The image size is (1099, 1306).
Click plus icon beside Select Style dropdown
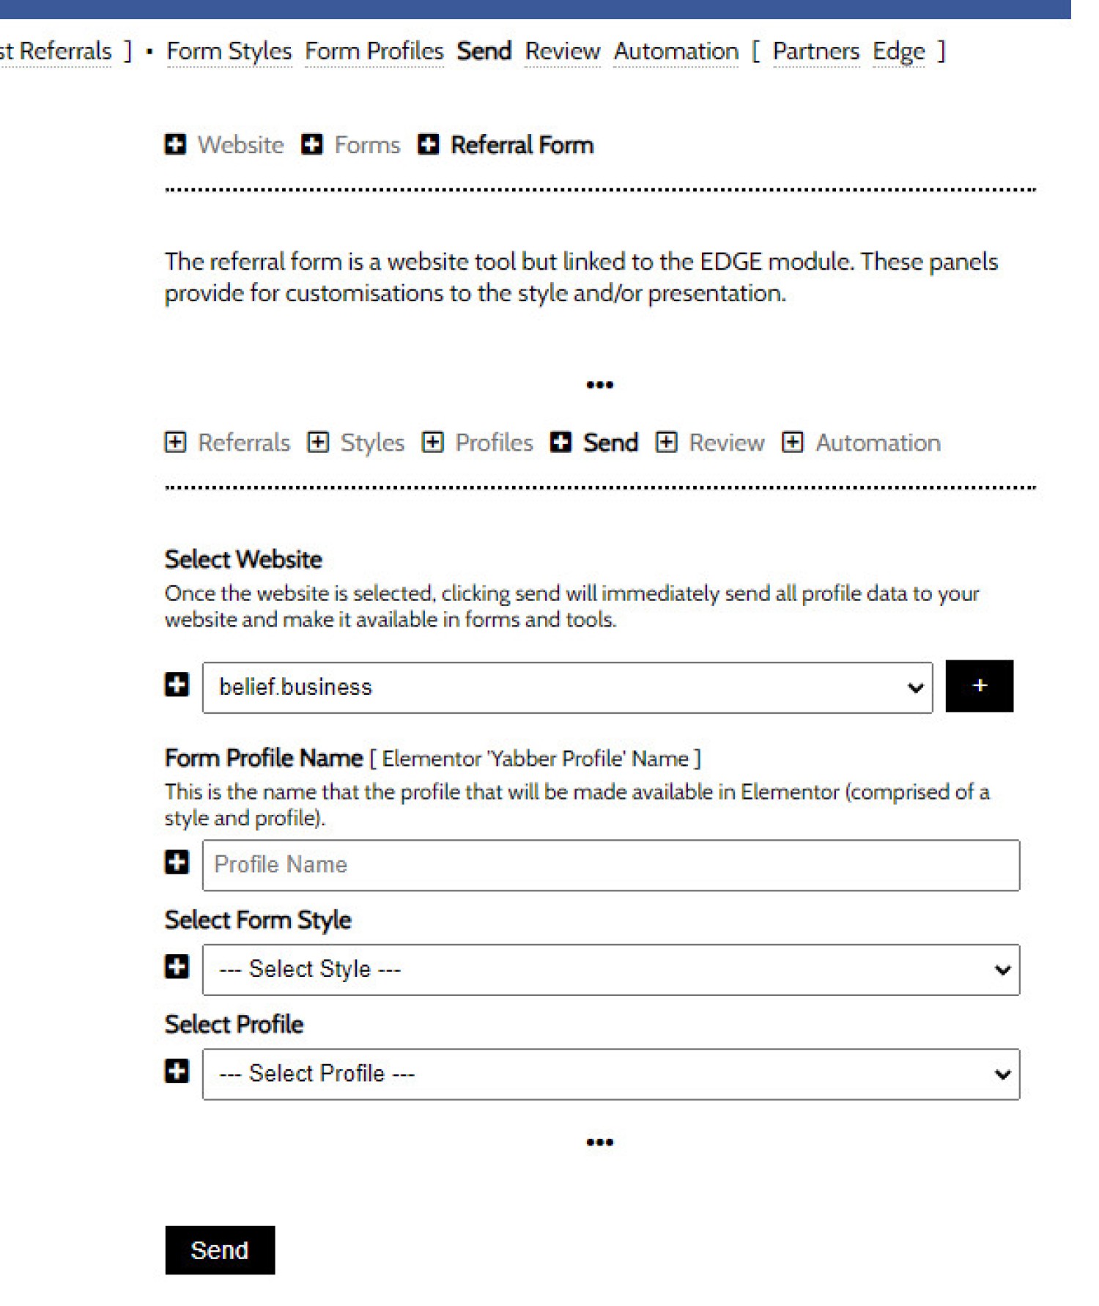pos(177,967)
